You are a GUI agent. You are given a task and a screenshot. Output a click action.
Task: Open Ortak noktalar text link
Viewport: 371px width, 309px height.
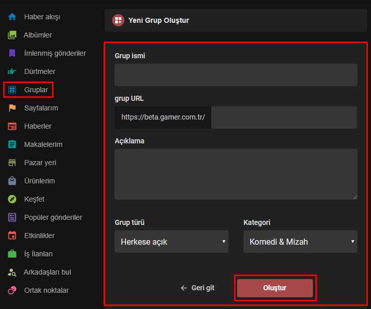pyautogui.click(x=47, y=290)
